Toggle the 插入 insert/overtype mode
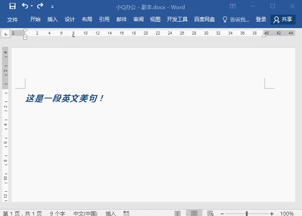This screenshot has height=216, width=302. 111,213
